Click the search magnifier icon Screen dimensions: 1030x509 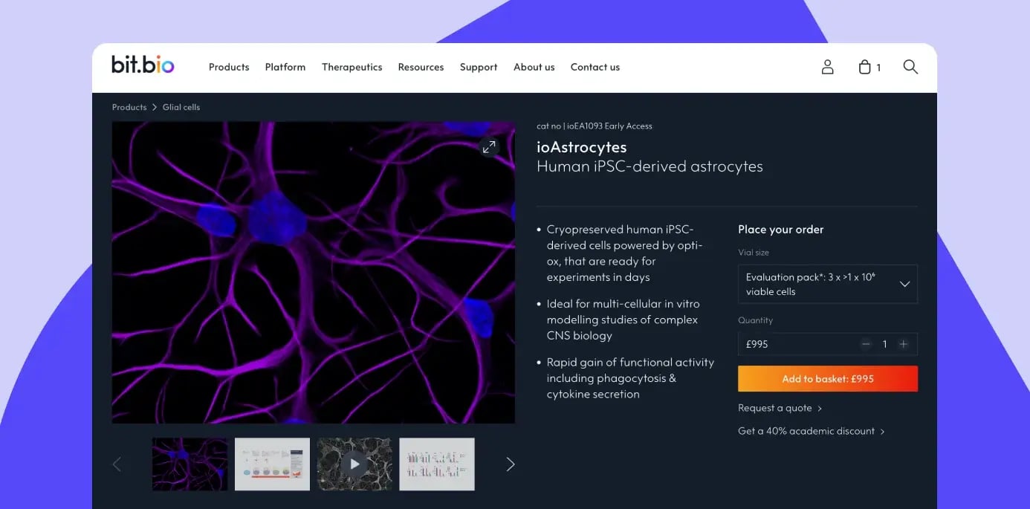click(910, 67)
